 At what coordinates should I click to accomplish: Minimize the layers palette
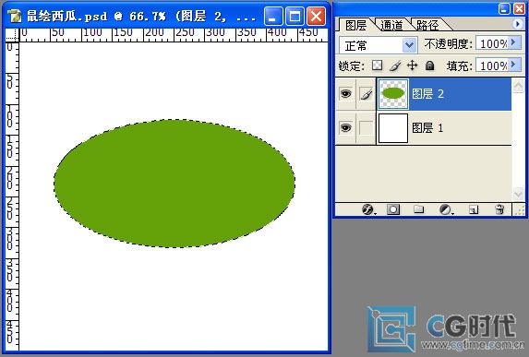pyautogui.click(x=504, y=8)
